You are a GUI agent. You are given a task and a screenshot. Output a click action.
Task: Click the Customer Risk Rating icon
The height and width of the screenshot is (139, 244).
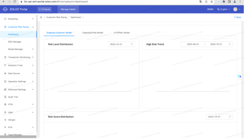point(5,27)
